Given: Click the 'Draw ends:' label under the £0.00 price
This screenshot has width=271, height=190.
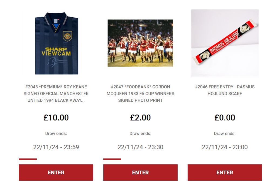Looking at the screenshot, I should click(225, 133).
